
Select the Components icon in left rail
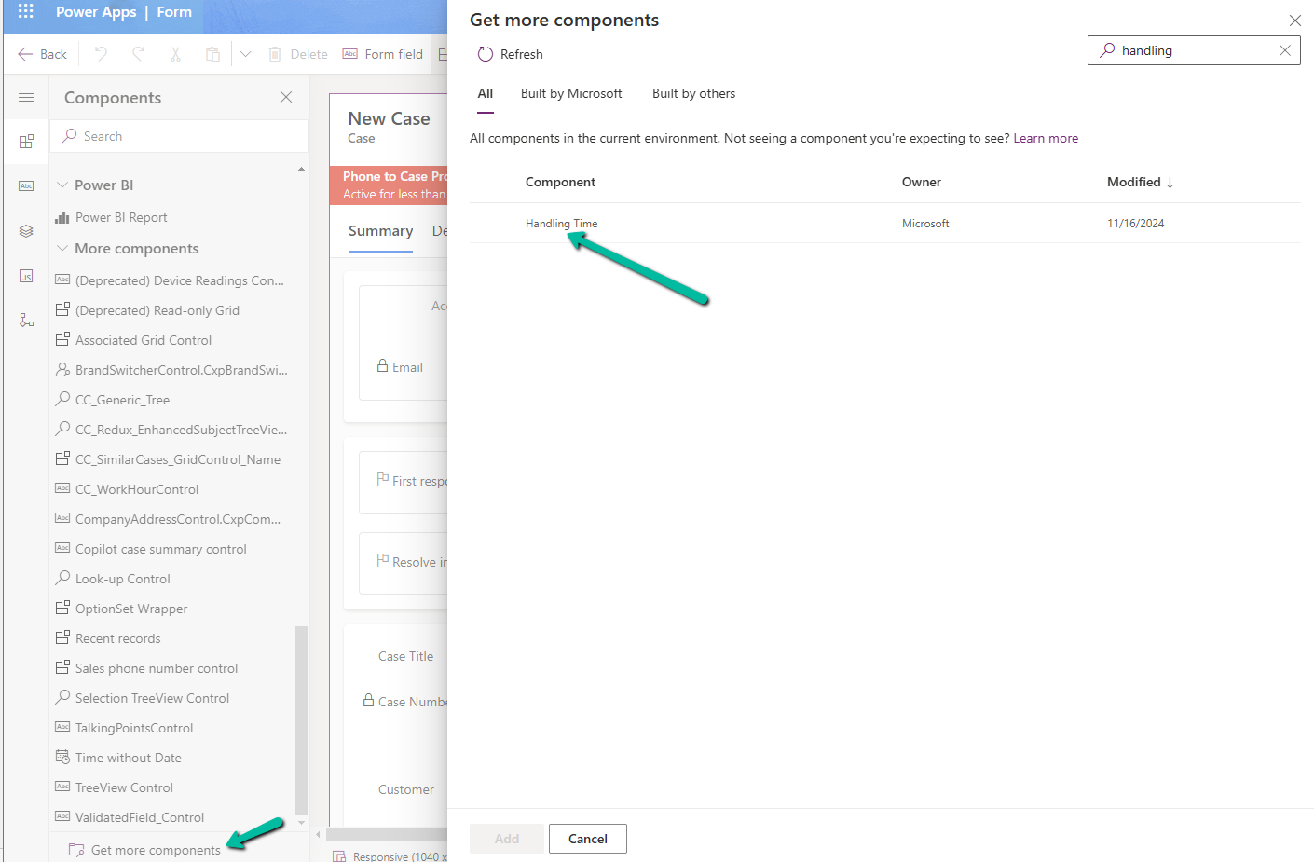26,142
